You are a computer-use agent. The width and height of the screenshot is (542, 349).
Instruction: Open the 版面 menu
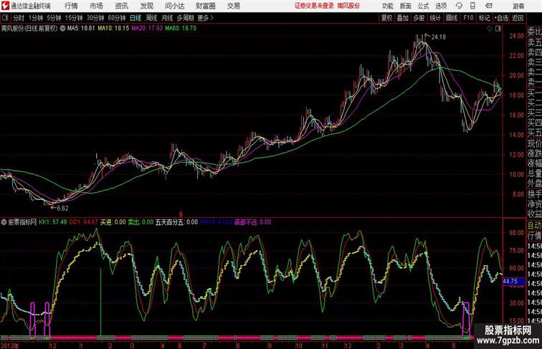(405, 6)
